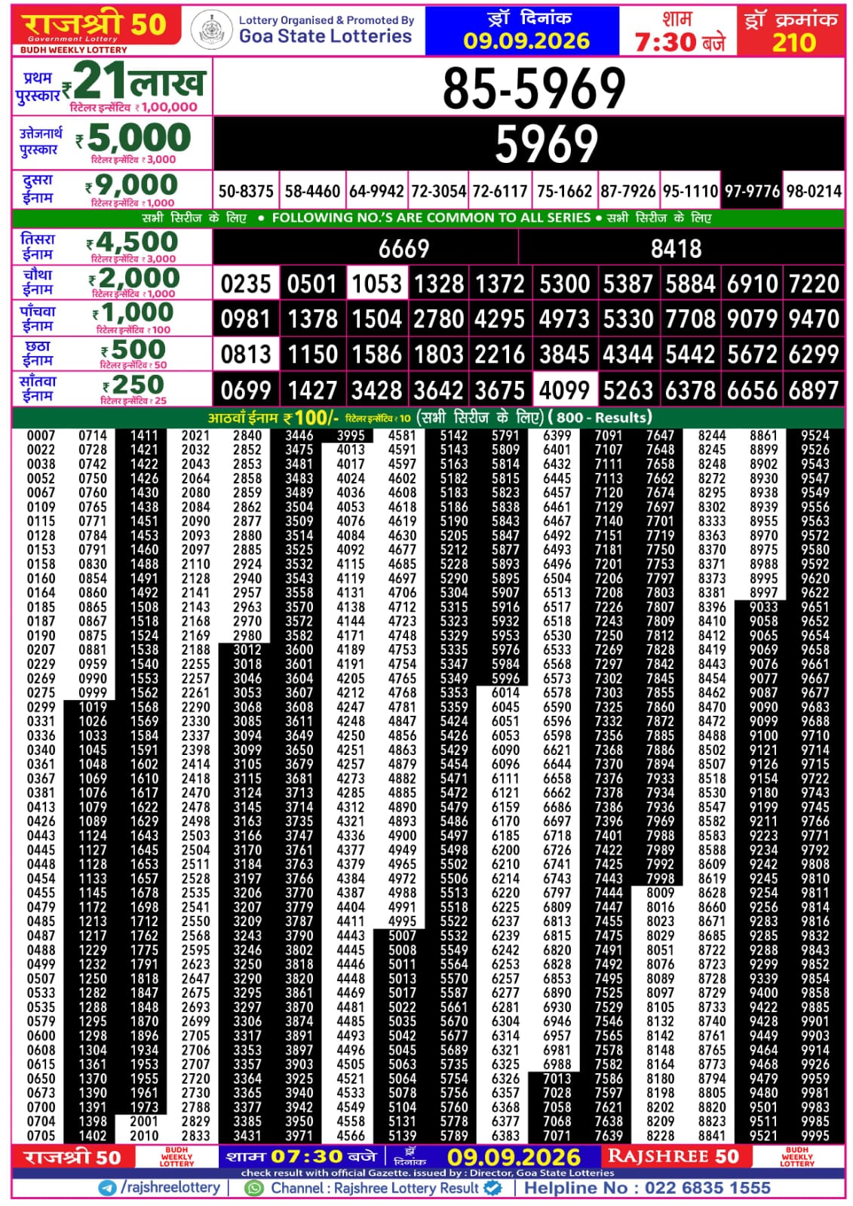Select second prize number 72-6117

tap(499, 191)
